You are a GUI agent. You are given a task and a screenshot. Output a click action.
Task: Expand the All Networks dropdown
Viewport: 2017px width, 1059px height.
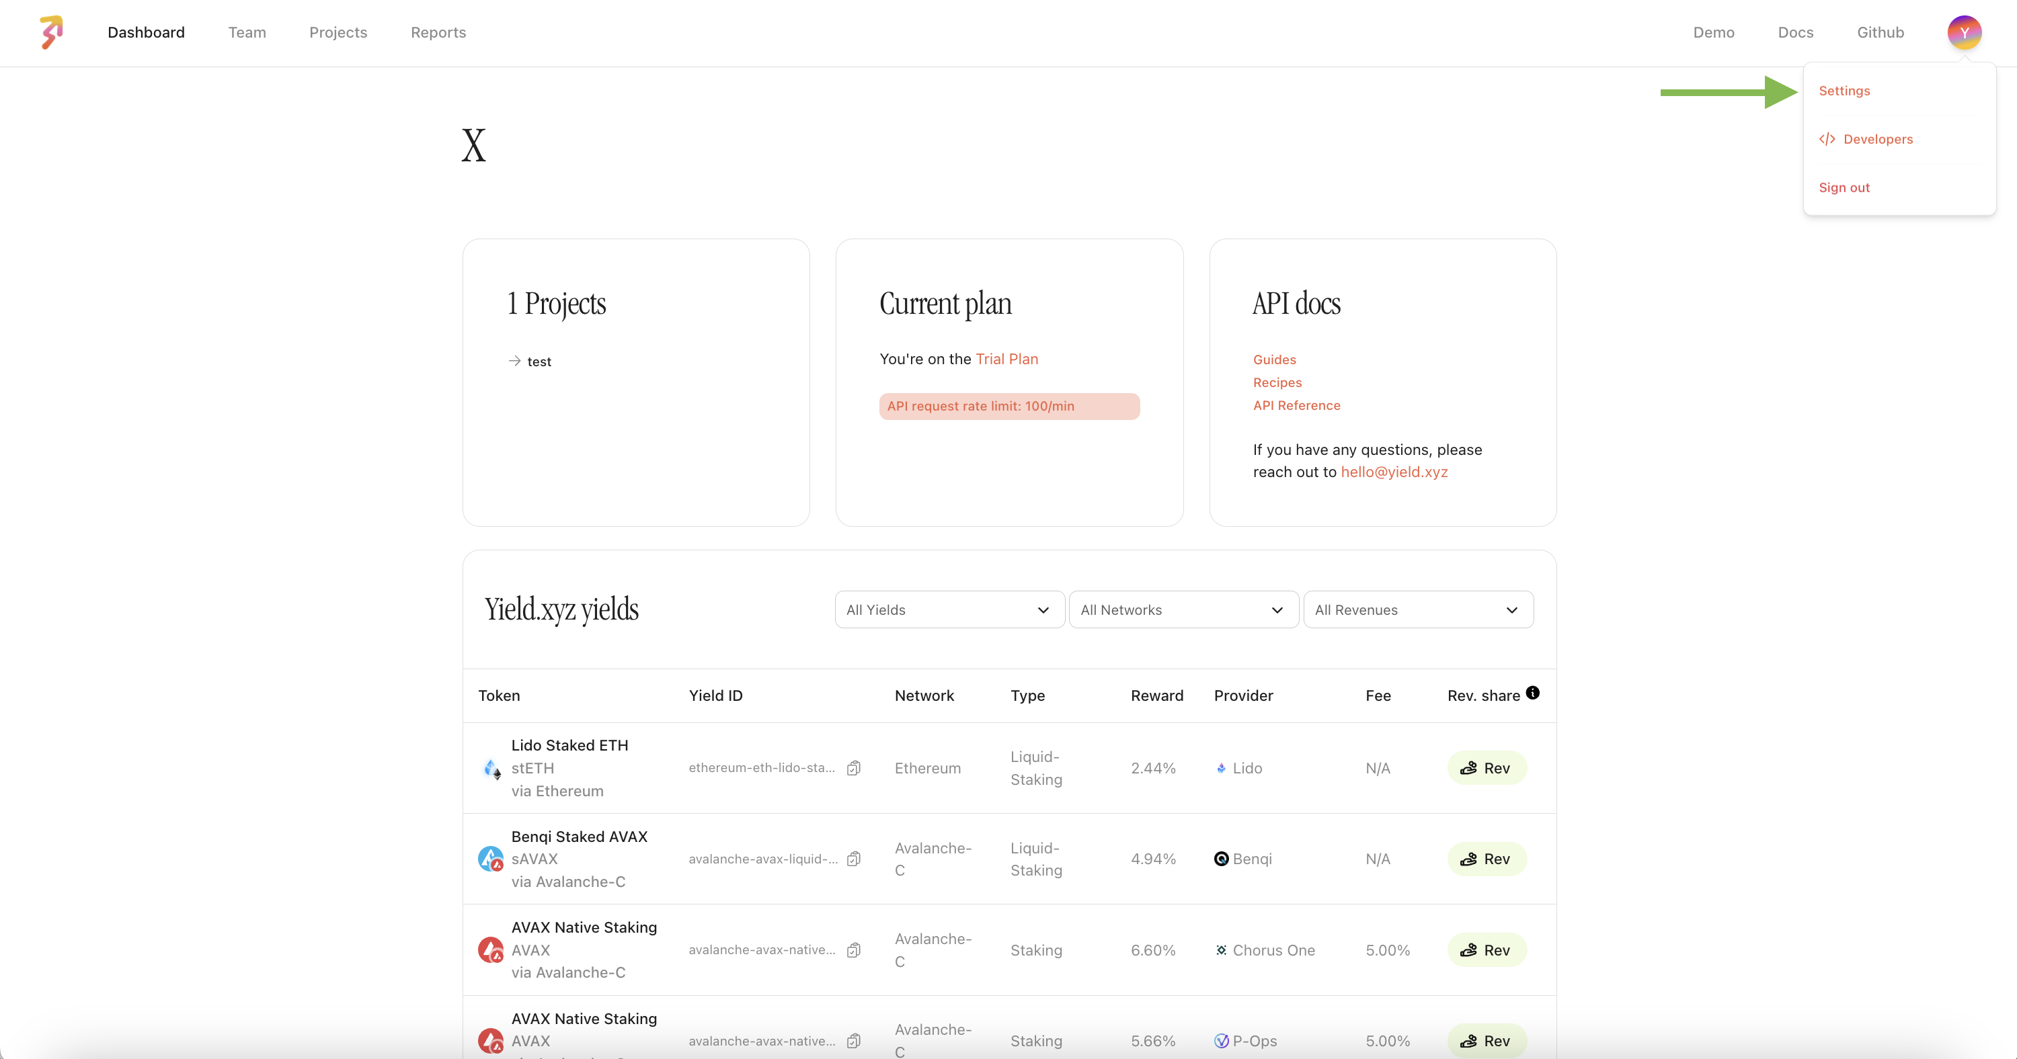[1183, 609]
